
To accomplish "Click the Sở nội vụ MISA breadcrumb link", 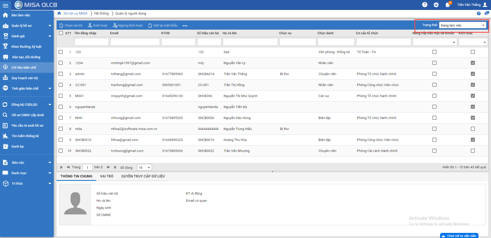I will (x=75, y=13).
